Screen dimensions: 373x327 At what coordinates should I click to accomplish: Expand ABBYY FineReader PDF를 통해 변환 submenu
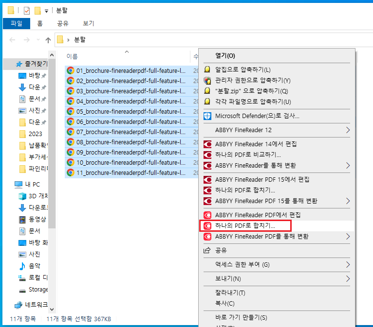point(348,236)
